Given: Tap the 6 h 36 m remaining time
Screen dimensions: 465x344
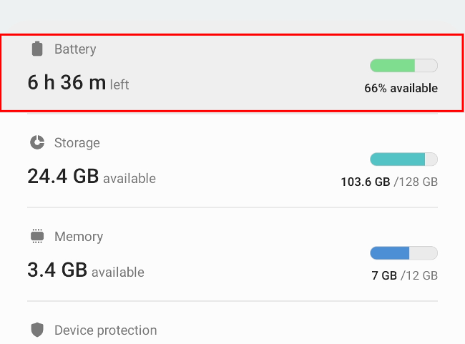Looking at the screenshot, I should (x=67, y=83).
